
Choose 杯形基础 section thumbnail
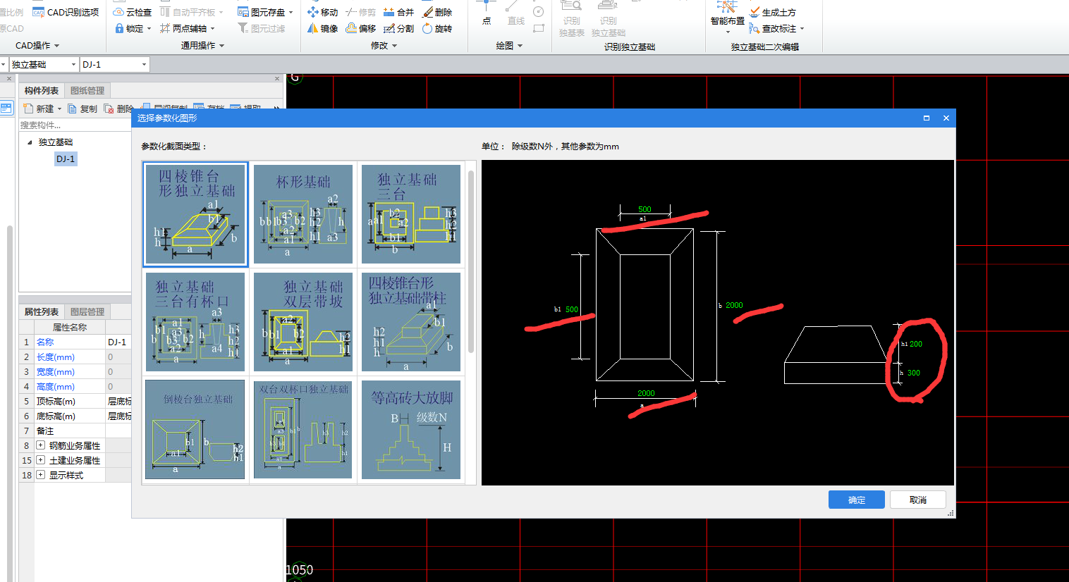(303, 214)
